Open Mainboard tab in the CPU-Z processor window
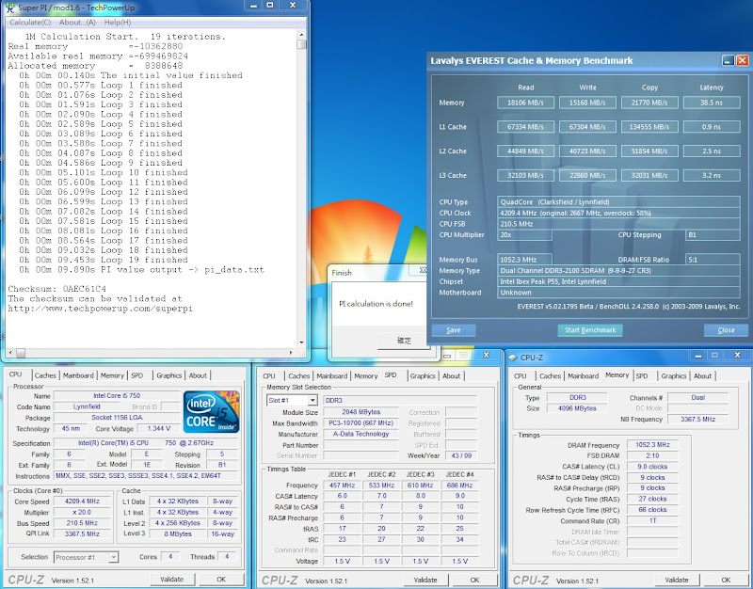Screen dimensions: 753x589 pyautogui.click(x=78, y=375)
